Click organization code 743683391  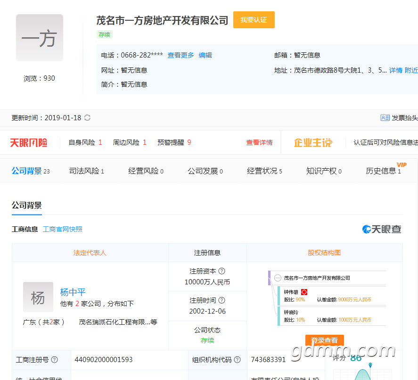268,360
